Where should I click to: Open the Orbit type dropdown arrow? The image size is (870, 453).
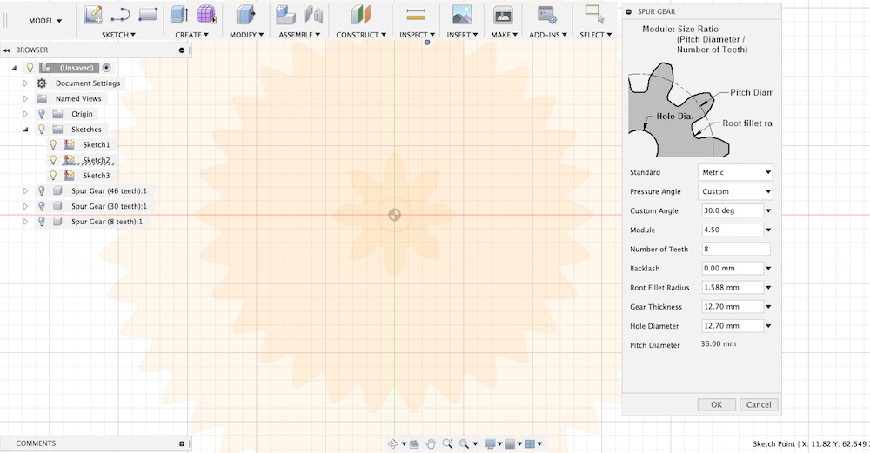[x=404, y=444]
